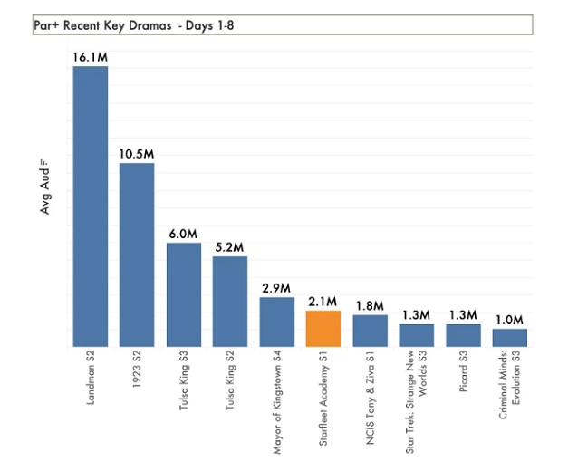
Task: Click the 16.1M value label
Action: (91, 57)
